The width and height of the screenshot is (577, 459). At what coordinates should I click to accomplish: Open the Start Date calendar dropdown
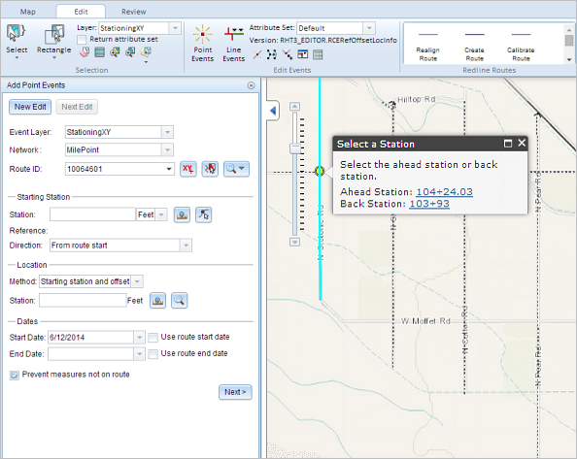click(140, 338)
